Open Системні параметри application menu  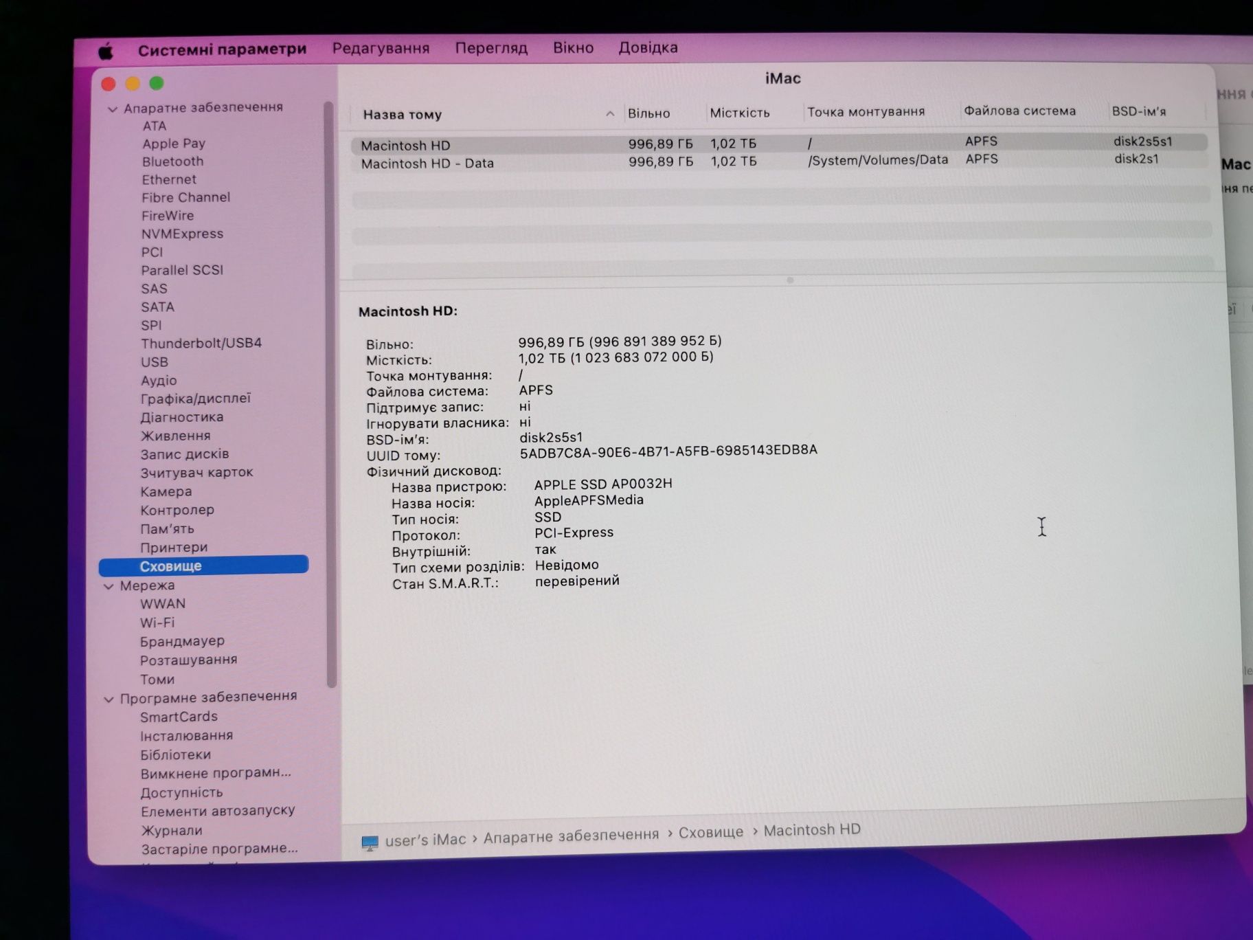tap(222, 49)
